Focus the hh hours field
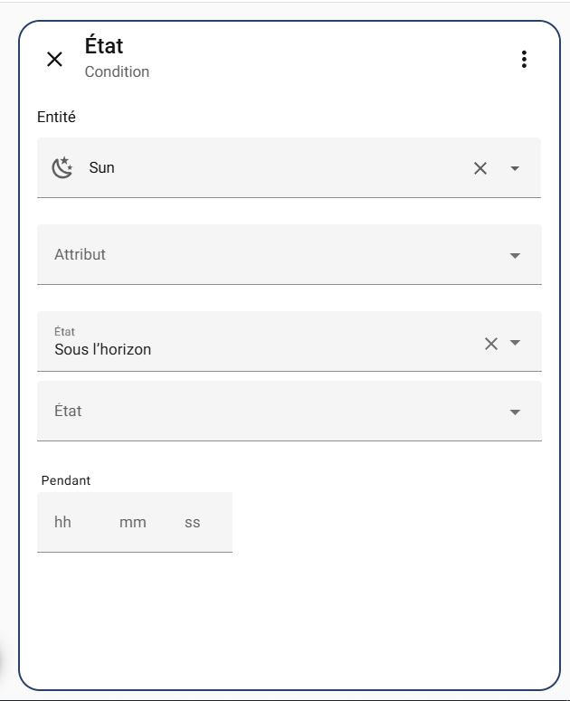570x701 pixels. pos(63,523)
